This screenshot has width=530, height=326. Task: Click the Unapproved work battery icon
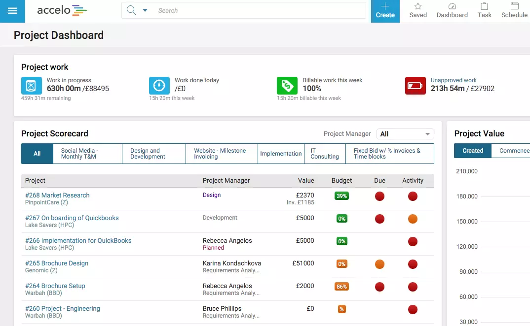415,86
